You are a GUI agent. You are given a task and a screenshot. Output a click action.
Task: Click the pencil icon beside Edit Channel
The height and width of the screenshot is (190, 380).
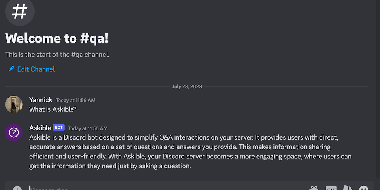[11, 69]
